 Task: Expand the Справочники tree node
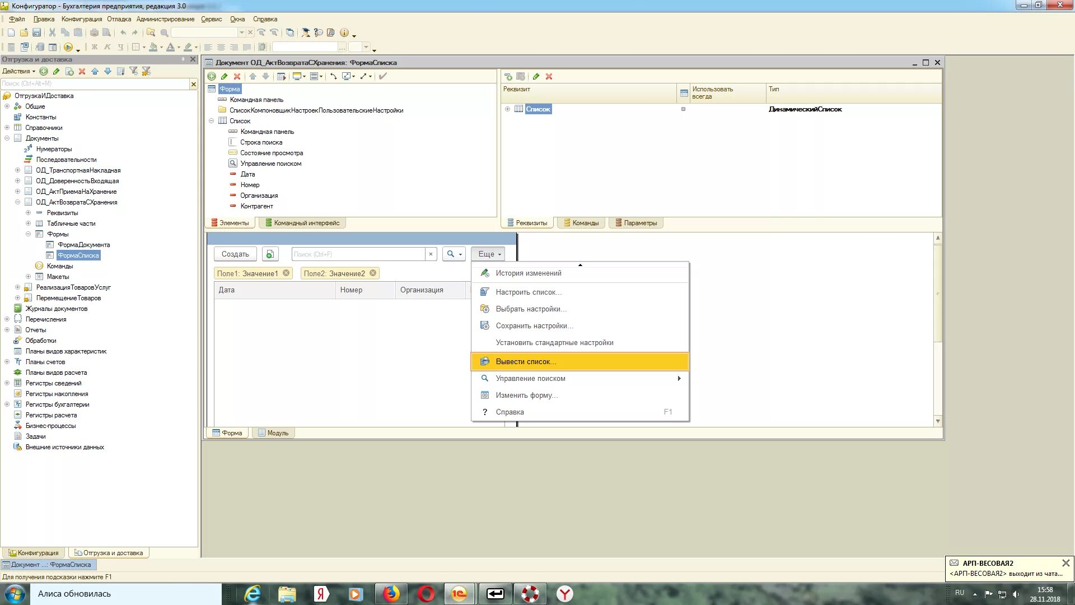(x=7, y=128)
